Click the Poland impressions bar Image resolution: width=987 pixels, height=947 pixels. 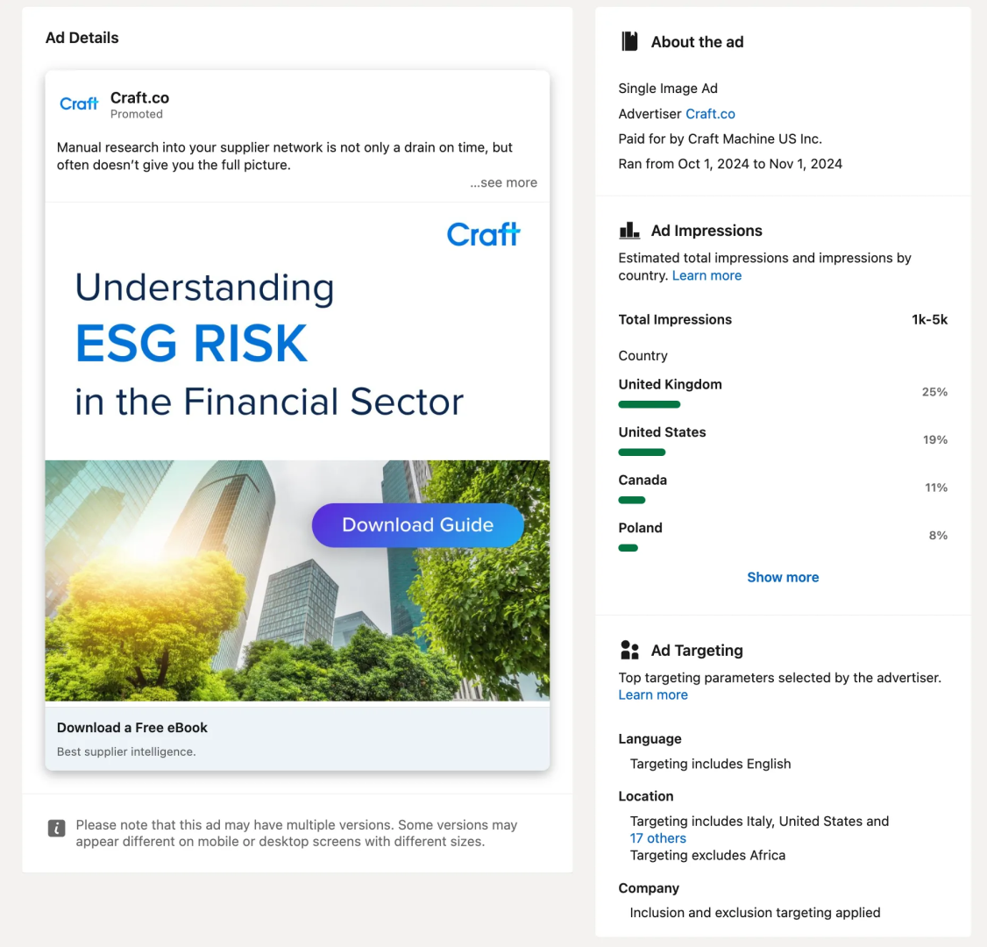(x=628, y=548)
